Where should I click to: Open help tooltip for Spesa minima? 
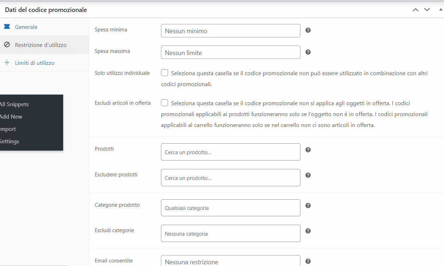[x=308, y=30]
